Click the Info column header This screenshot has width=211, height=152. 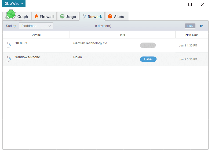tap(123, 35)
